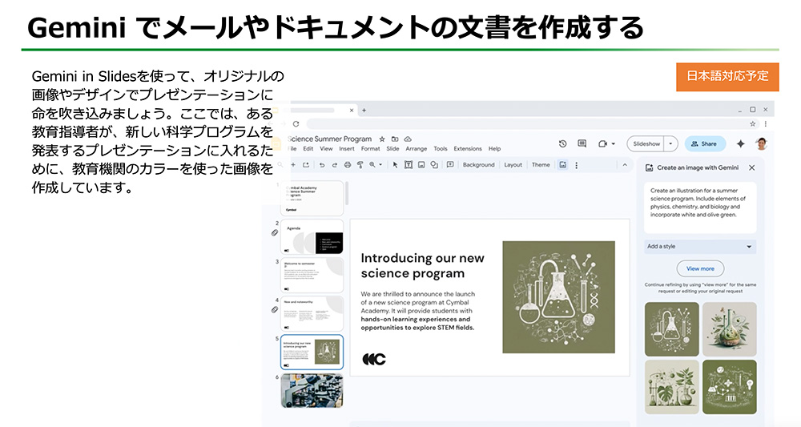Select the Agenda slide thumbnail

pyautogui.click(x=312, y=237)
